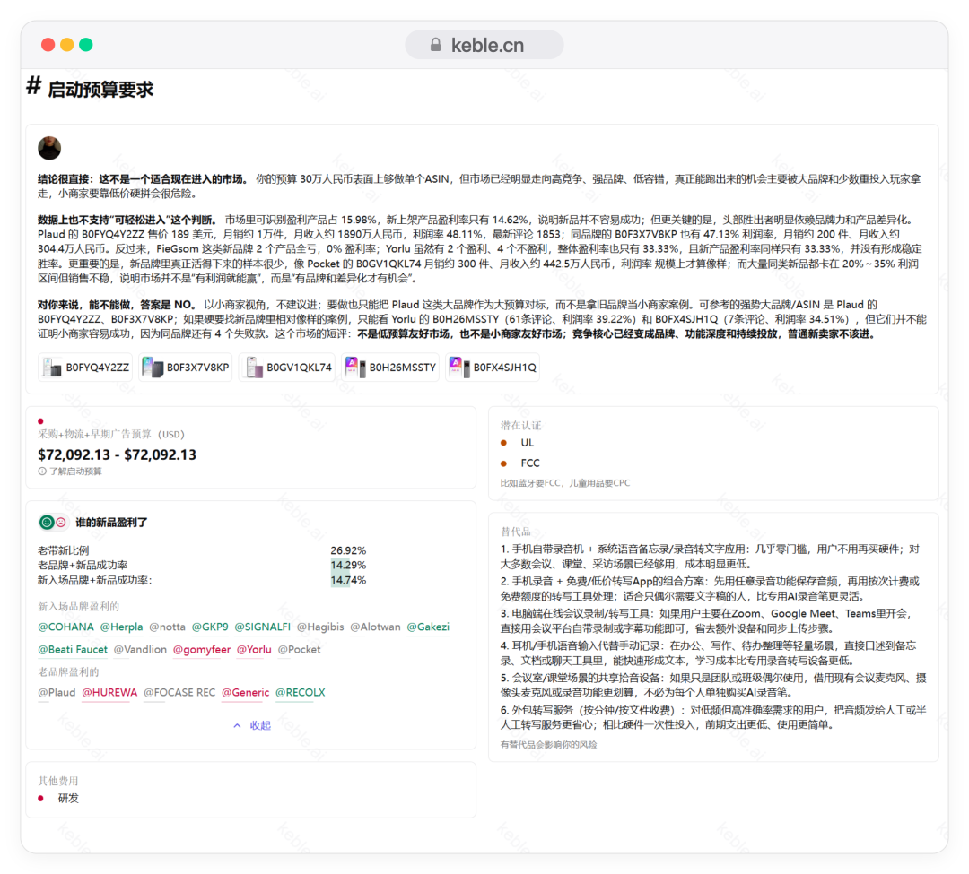This screenshot has height=874, width=969.
Task: Open product chip B0FX4SJH1Q
Action: click(x=493, y=368)
